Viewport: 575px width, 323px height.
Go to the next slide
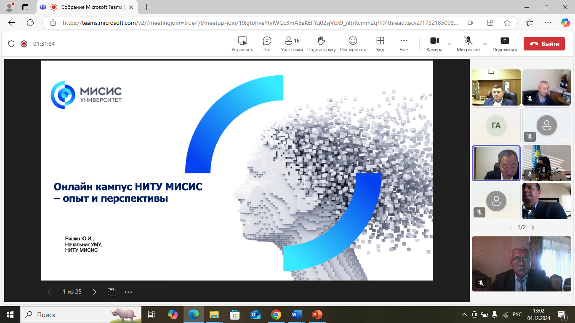(x=95, y=292)
